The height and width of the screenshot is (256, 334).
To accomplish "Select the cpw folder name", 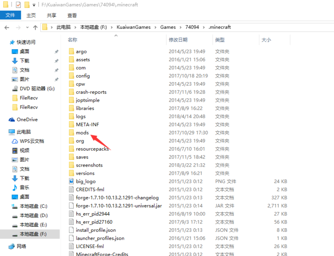I will tap(80, 84).
